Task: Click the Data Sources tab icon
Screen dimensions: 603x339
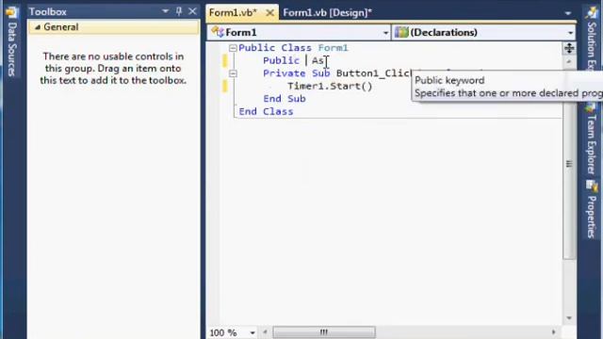Action: pyautogui.click(x=12, y=12)
